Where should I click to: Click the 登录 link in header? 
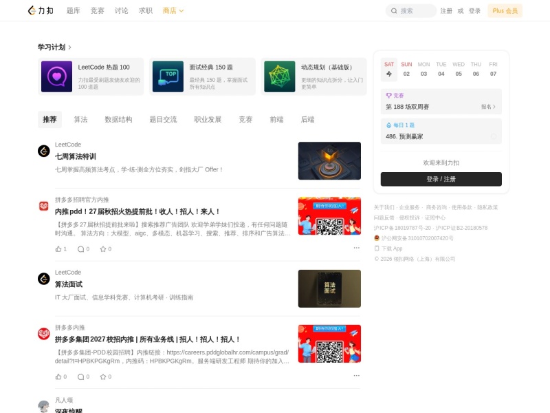(474, 11)
